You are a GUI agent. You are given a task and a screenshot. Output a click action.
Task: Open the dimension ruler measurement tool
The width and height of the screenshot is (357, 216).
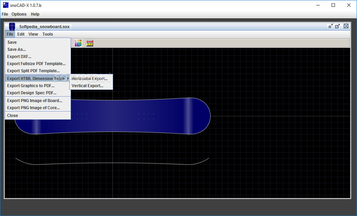[x=90, y=43]
